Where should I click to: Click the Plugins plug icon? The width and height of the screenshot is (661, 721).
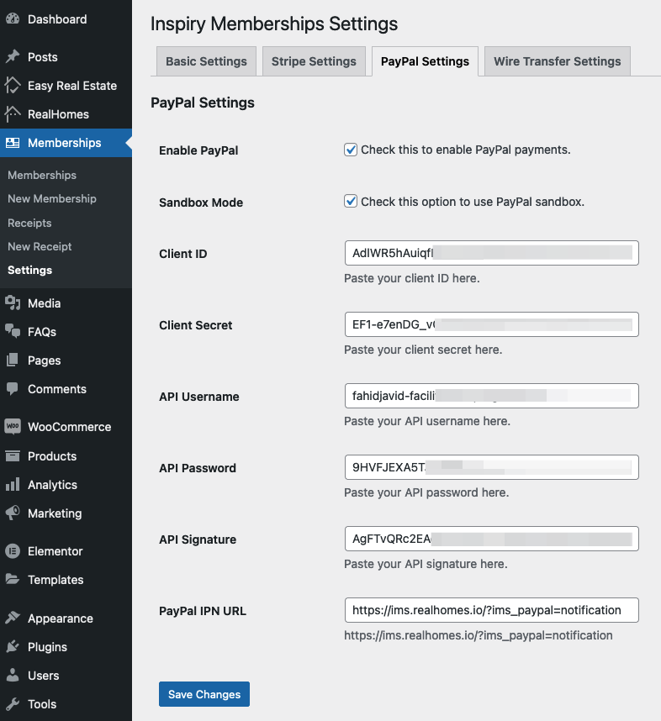point(13,646)
